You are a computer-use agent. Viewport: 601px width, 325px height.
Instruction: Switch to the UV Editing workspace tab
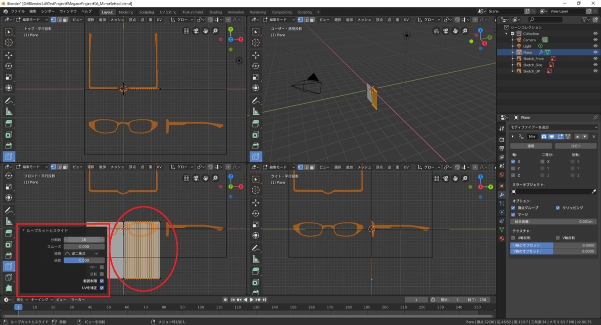168,12
